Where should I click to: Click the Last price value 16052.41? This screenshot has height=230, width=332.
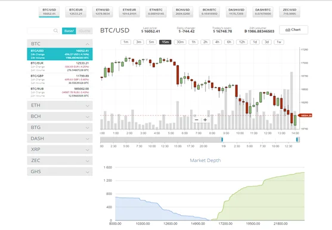(151, 32)
